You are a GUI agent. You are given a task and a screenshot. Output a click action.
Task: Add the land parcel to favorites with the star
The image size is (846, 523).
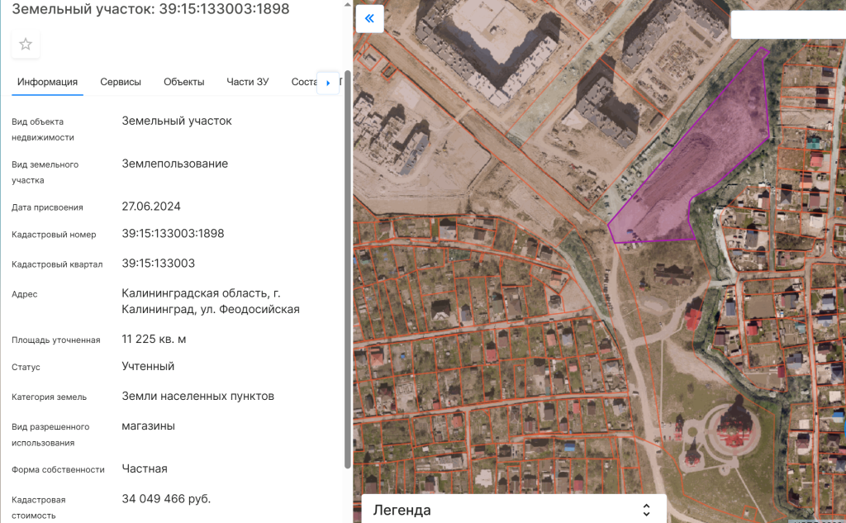point(26,45)
